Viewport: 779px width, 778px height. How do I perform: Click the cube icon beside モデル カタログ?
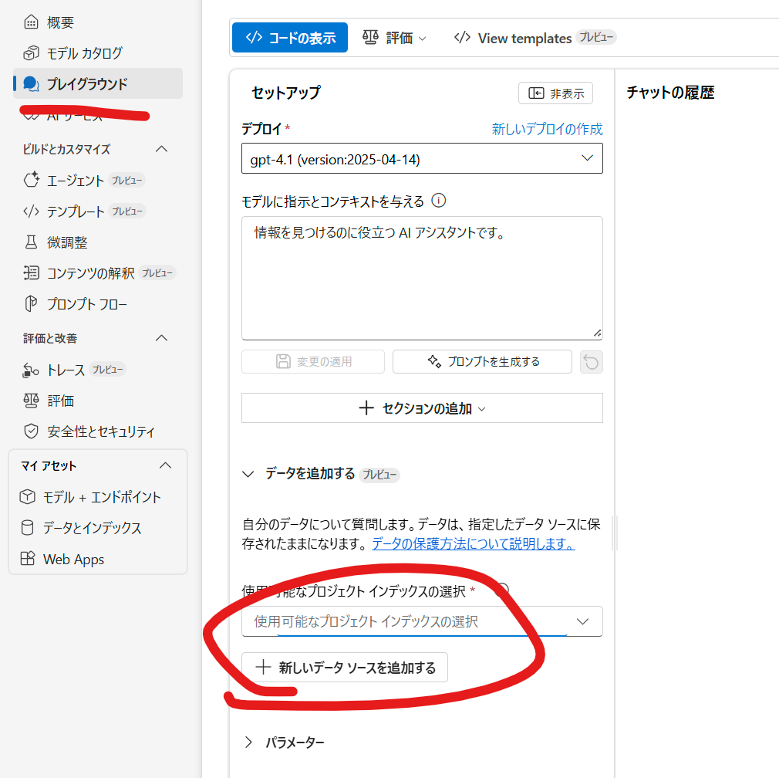(31, 53)
